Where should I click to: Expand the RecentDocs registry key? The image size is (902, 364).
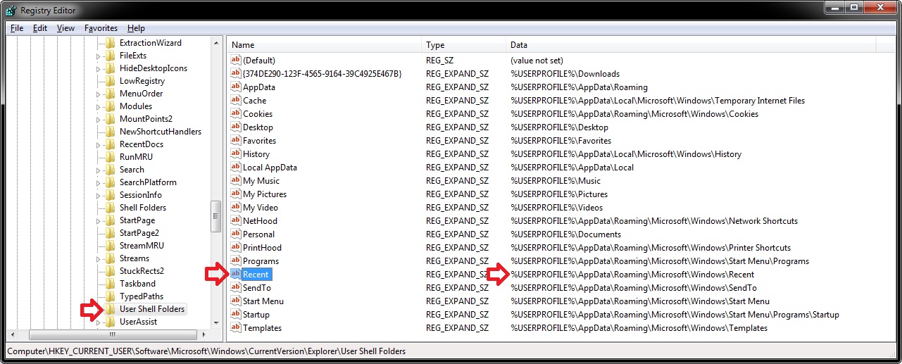pos(99,144)
